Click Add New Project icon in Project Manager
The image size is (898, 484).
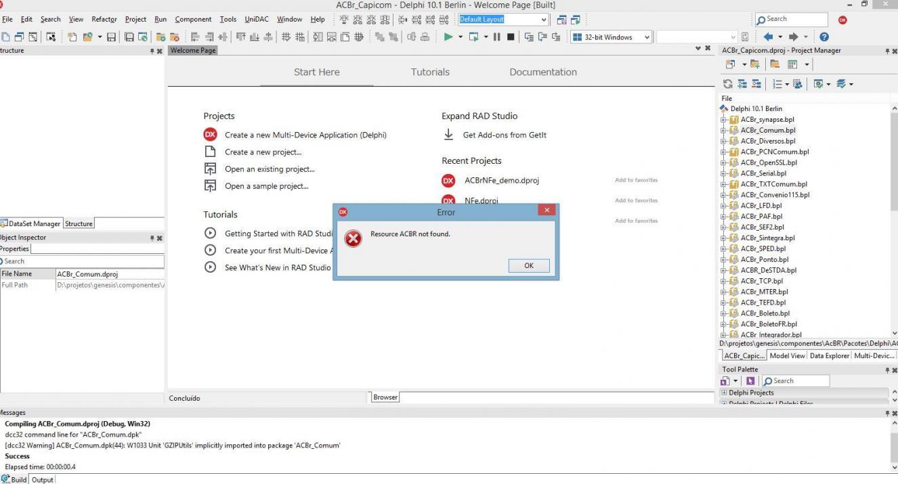730,64
